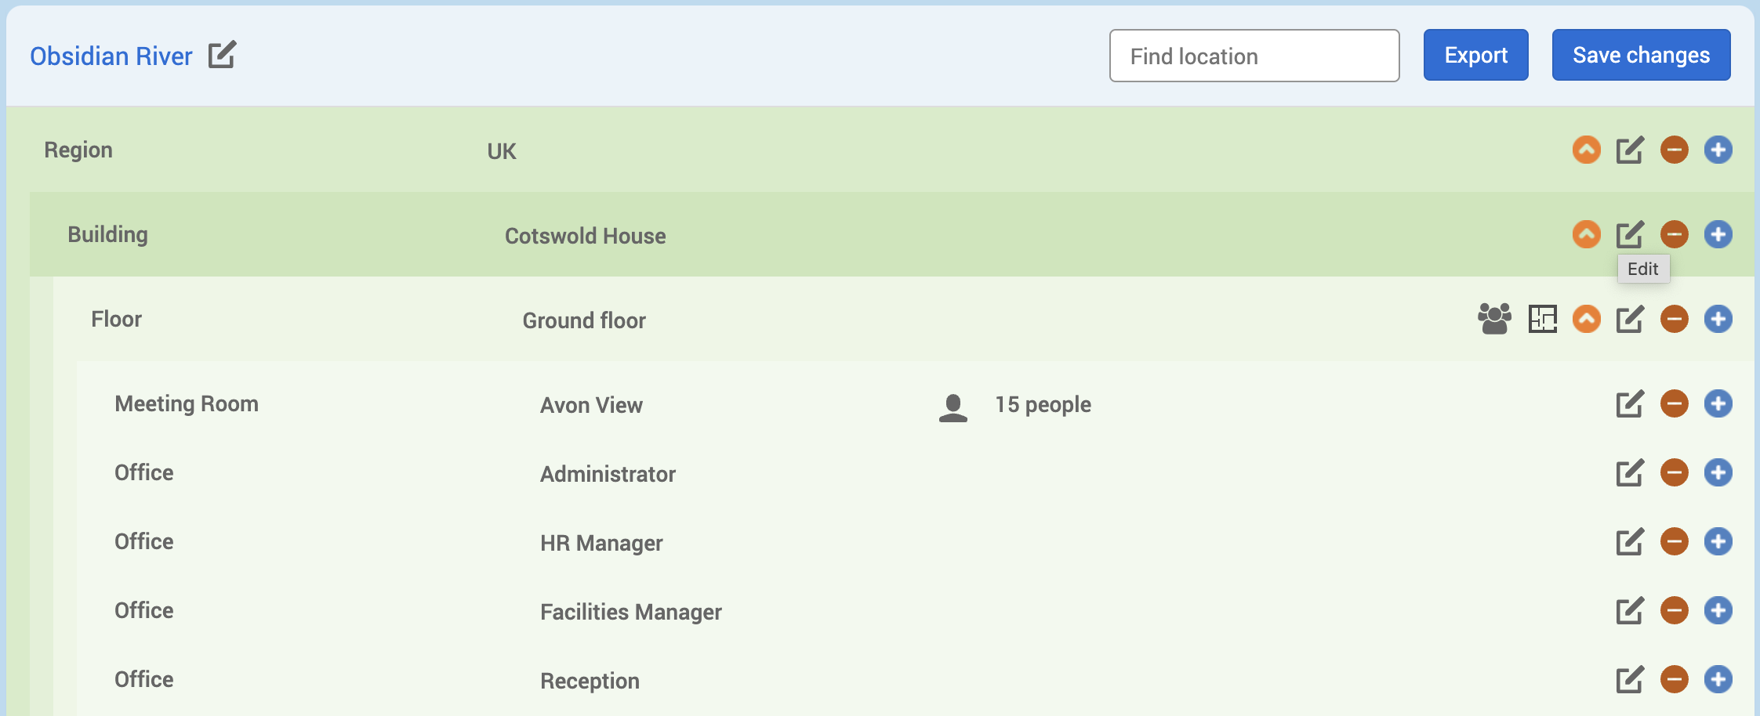The image size is (1760, 716).
Task: Open people view for Ground floor
Action: pyautogui.click(x=1494, y=319)
